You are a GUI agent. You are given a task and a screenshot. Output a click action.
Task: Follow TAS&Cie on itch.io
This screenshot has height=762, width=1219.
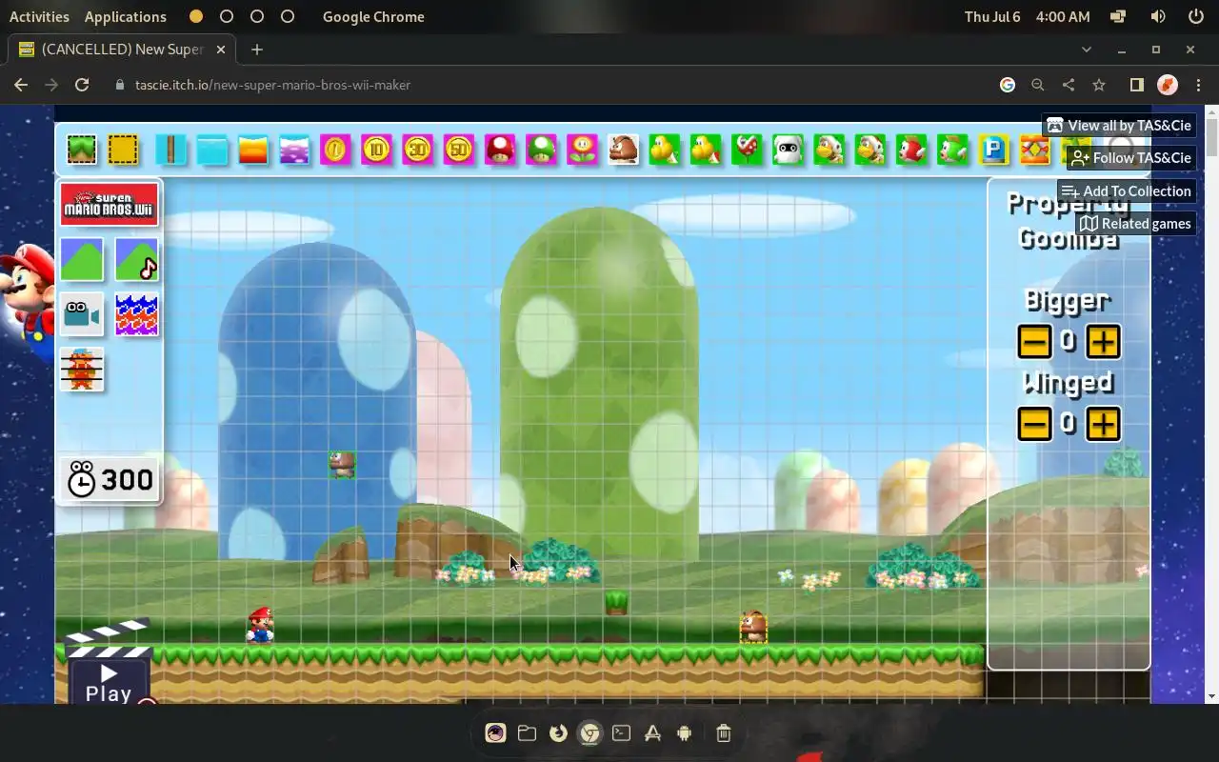pos(1130,158)
